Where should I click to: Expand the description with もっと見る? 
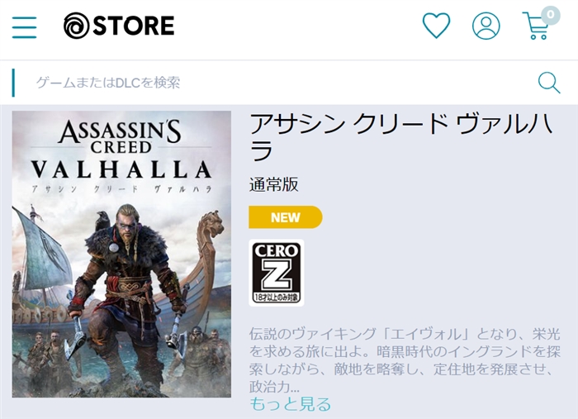click(290, 404)
